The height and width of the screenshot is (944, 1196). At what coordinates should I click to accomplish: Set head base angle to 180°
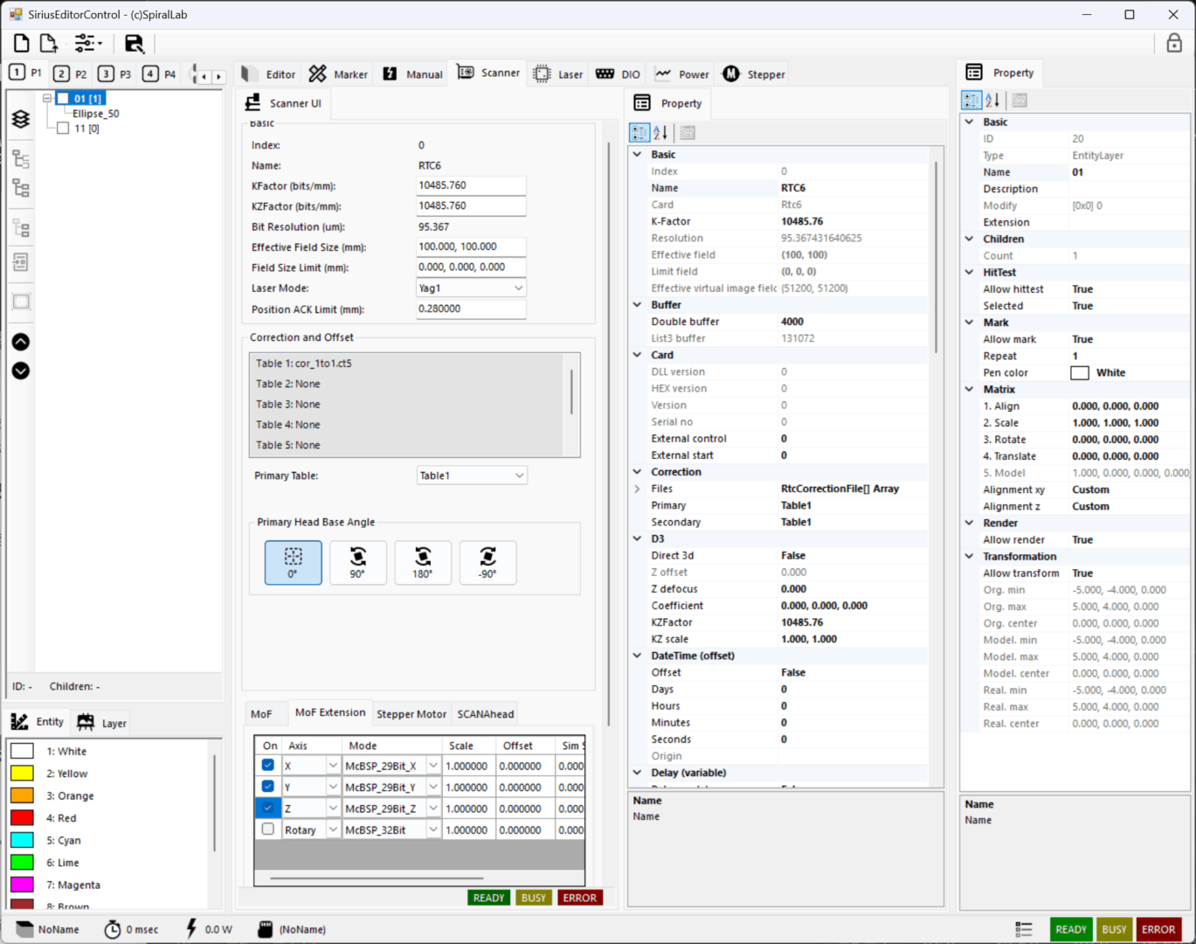point(423,562)
